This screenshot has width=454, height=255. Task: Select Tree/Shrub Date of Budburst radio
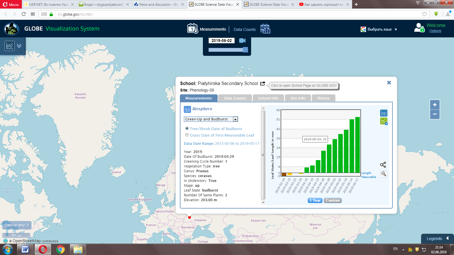(187, 129)
